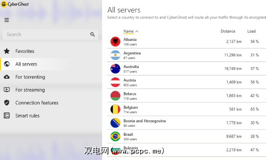Click the 625 users label under Austria

130,85
